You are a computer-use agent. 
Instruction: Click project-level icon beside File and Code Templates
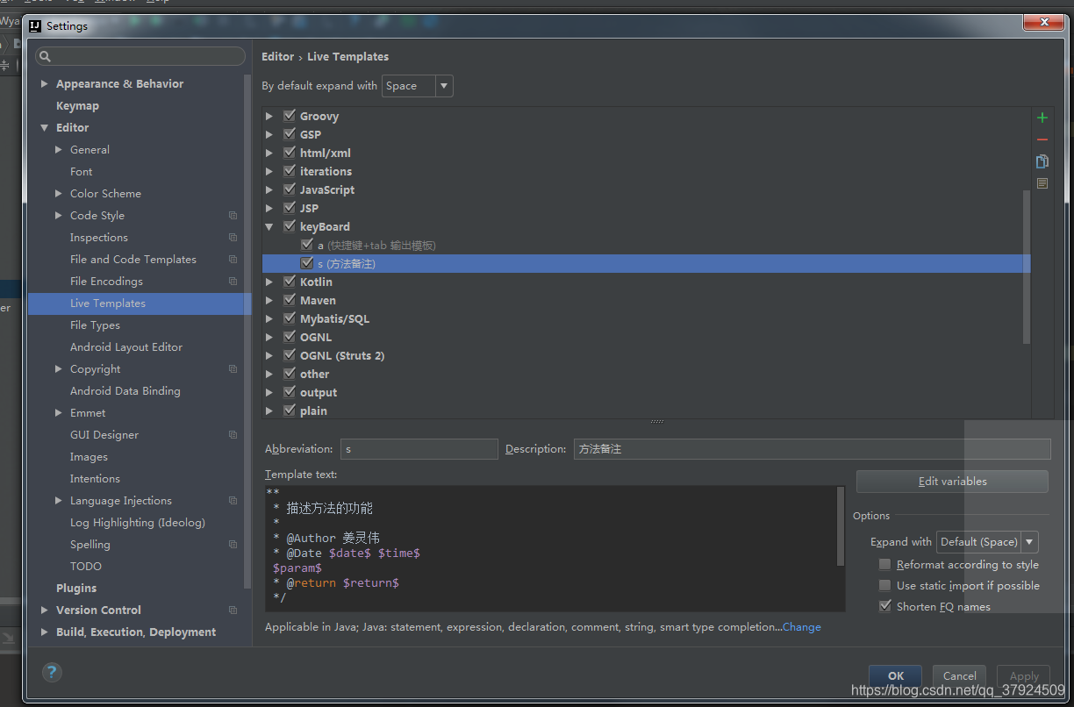pyautogui.click(x=233, y=260)
